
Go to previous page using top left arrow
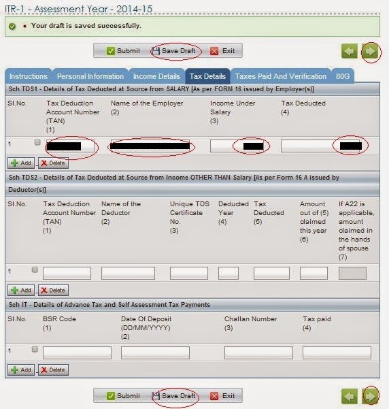[350, 51]
